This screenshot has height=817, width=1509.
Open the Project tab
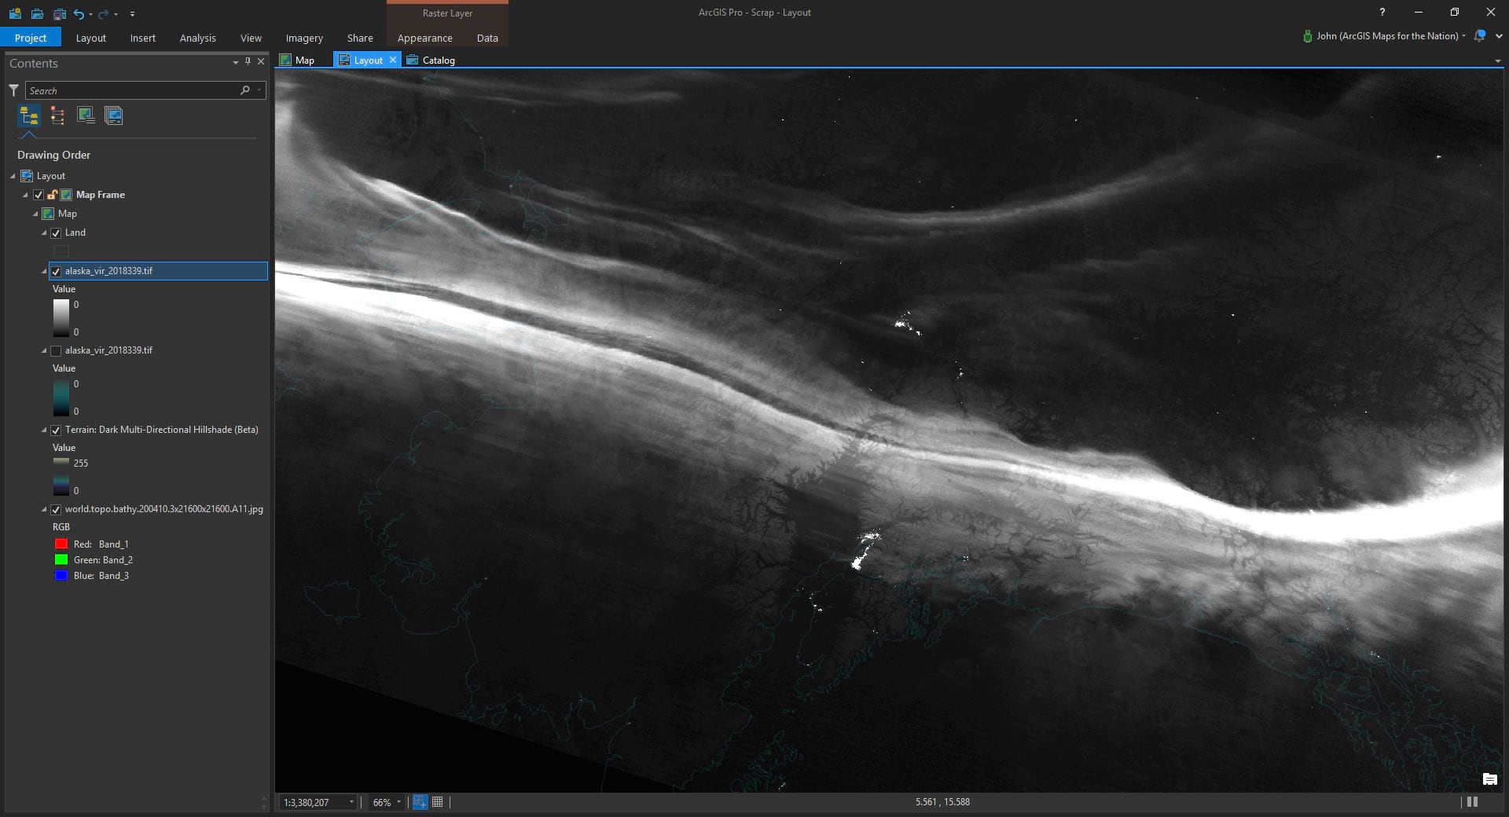click(31, 38)
